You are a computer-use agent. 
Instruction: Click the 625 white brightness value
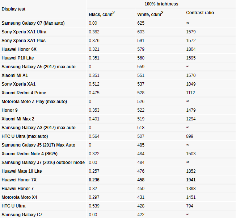tap(141, 23)
